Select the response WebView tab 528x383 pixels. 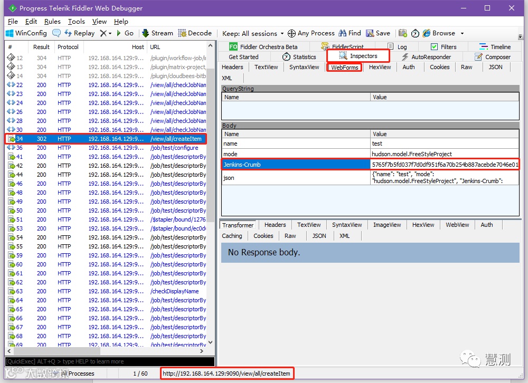coord(457,225)
